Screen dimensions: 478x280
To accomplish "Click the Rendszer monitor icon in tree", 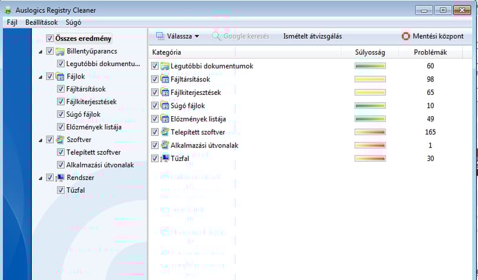I will coord(60,177).
